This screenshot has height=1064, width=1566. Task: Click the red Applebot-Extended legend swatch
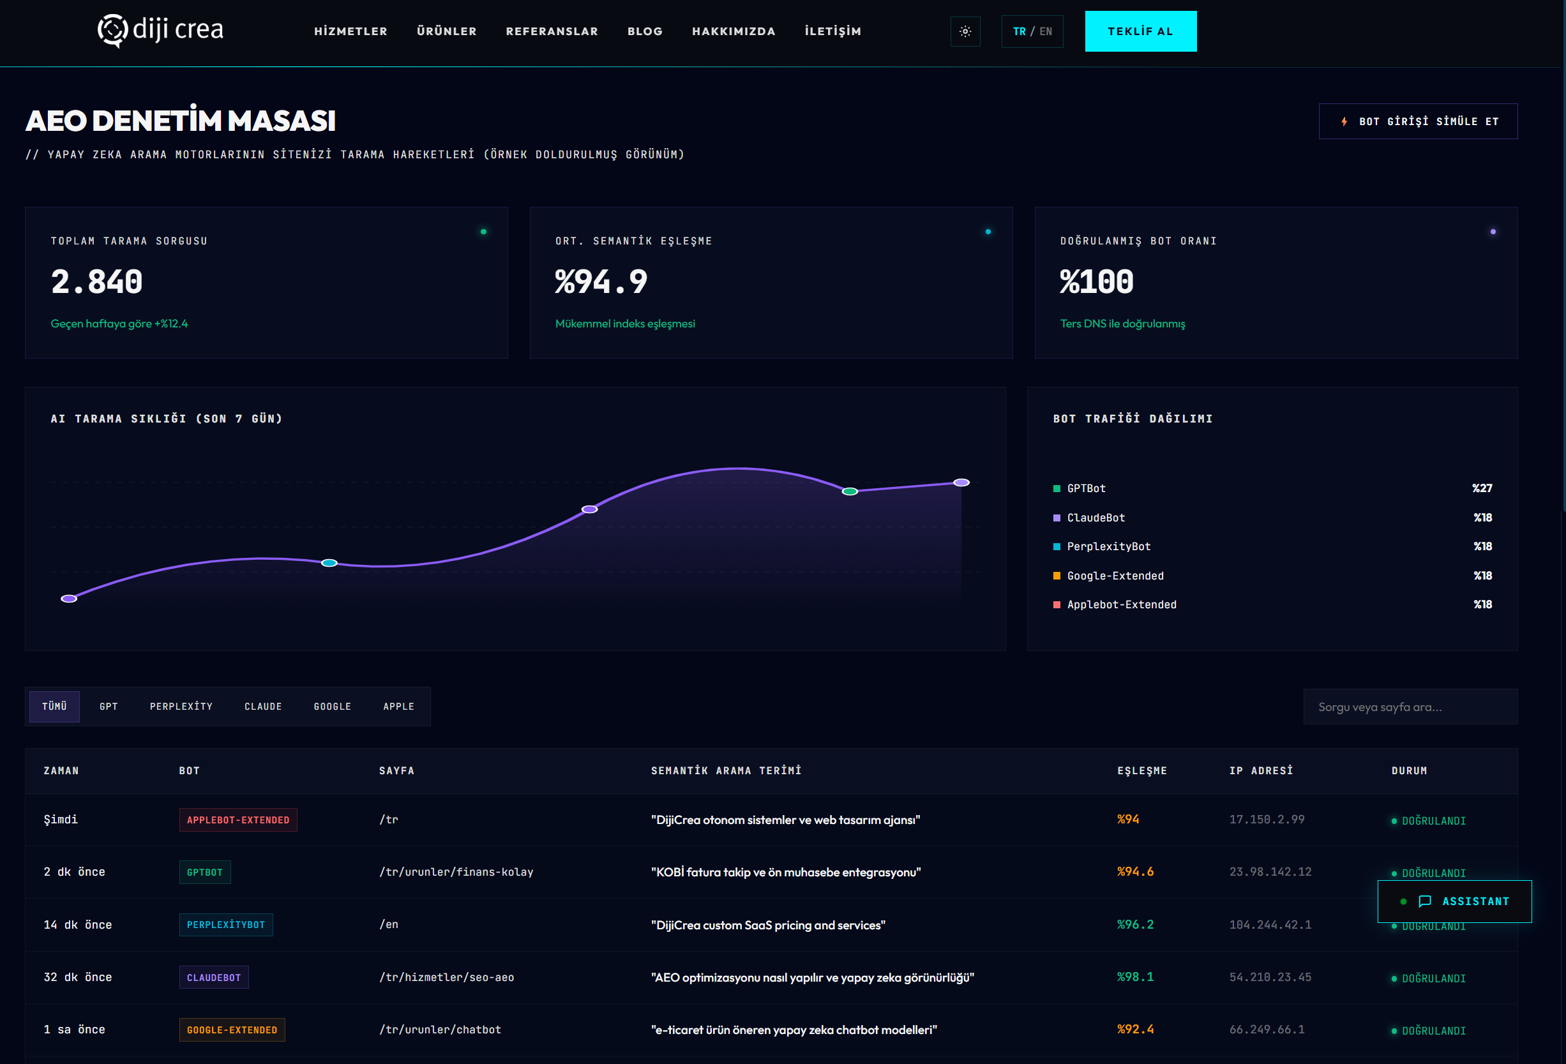click(1056, 604)
